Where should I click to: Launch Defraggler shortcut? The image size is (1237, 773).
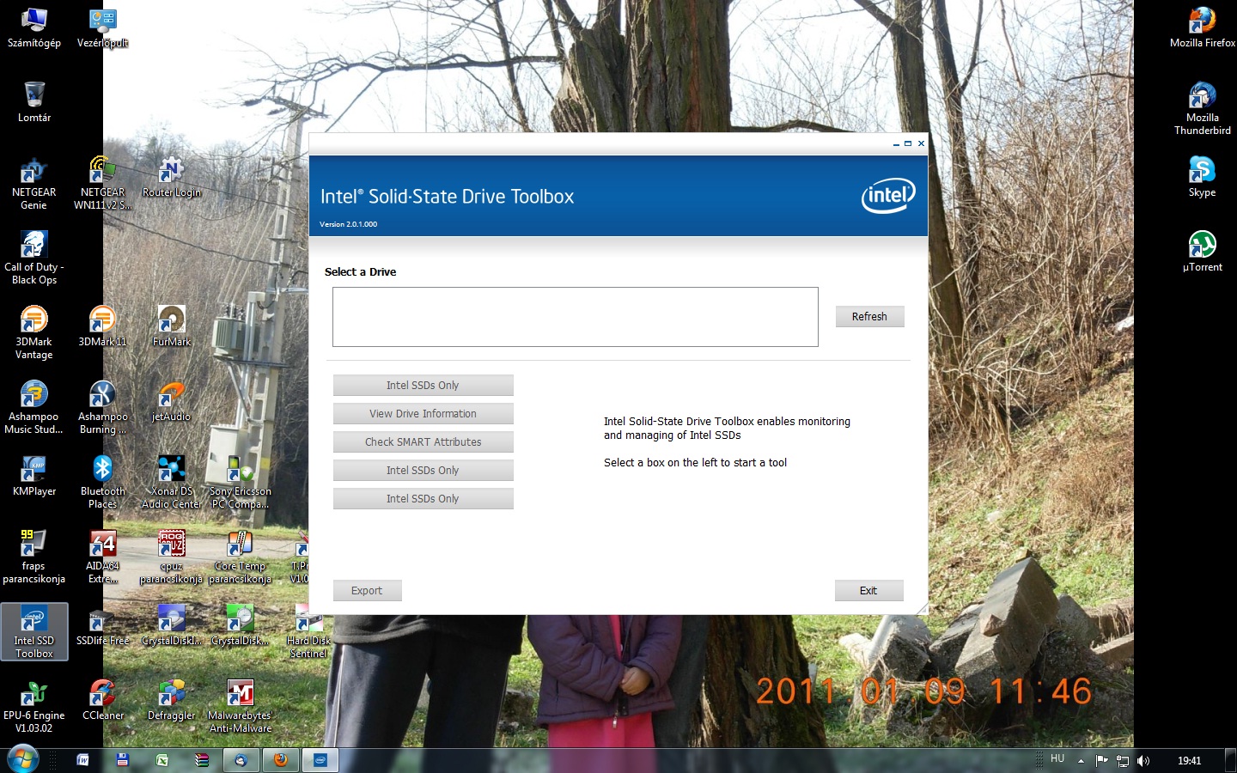tap(172, 701)
